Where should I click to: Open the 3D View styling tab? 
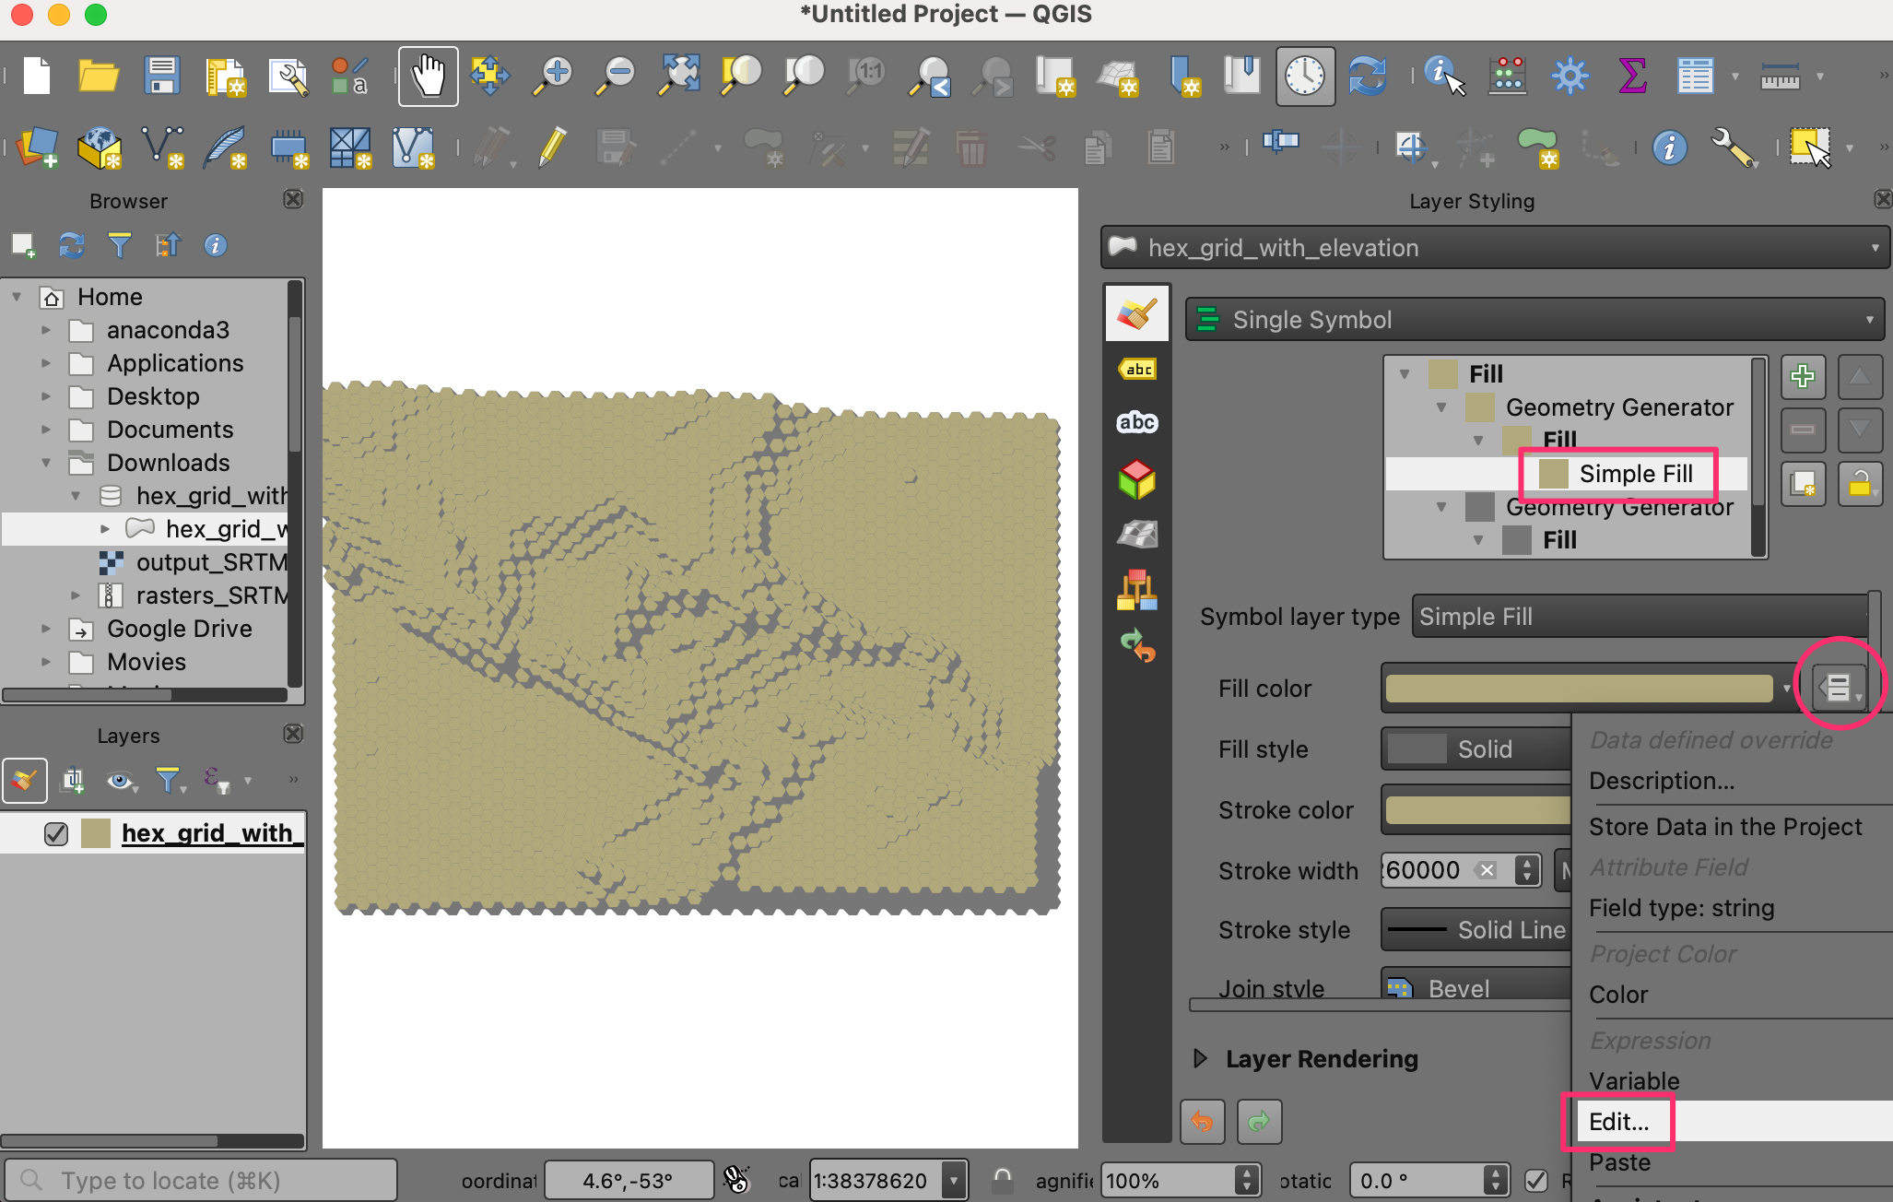(x=1137, y=479)
